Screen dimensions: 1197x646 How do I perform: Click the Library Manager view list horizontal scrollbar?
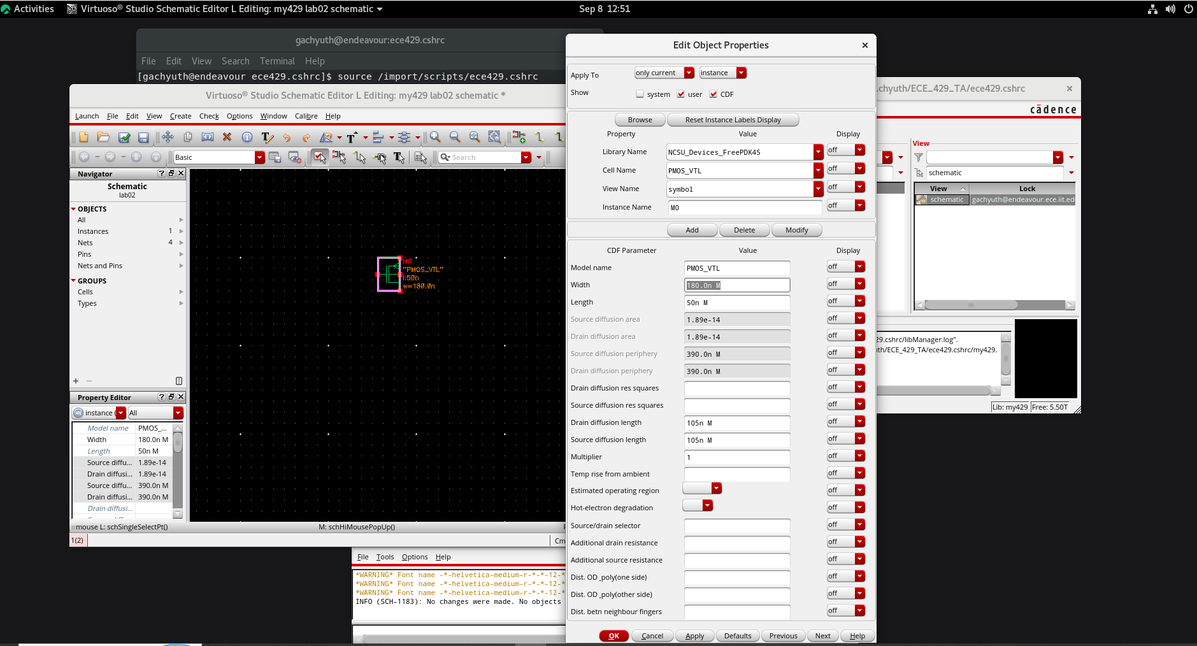point(994,305)
